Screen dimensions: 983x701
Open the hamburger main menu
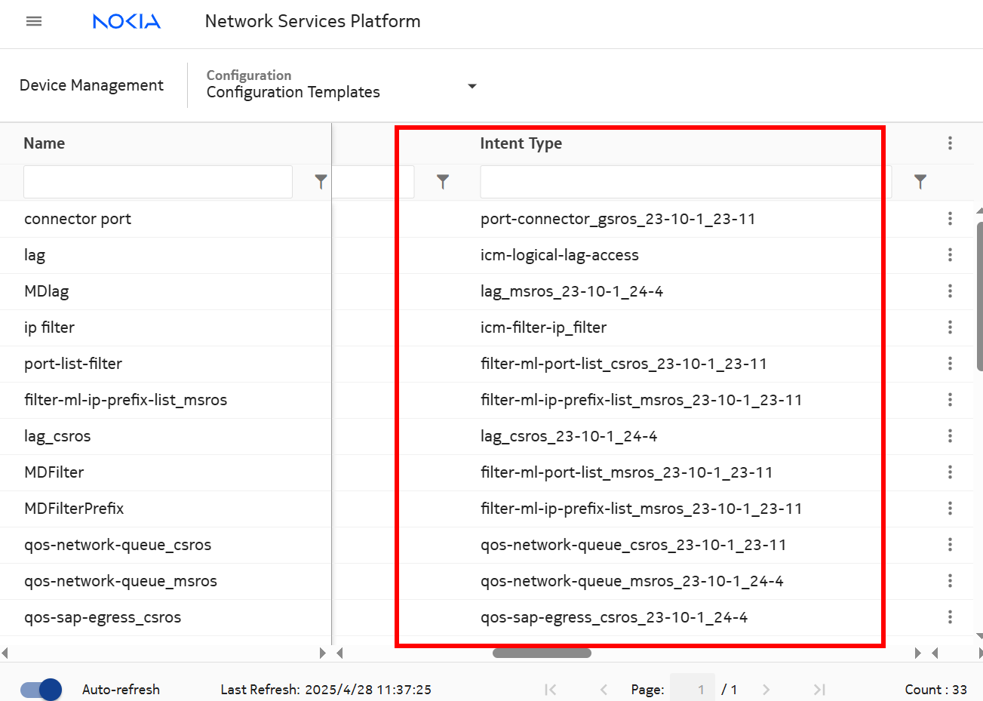(x=34, y=21)
